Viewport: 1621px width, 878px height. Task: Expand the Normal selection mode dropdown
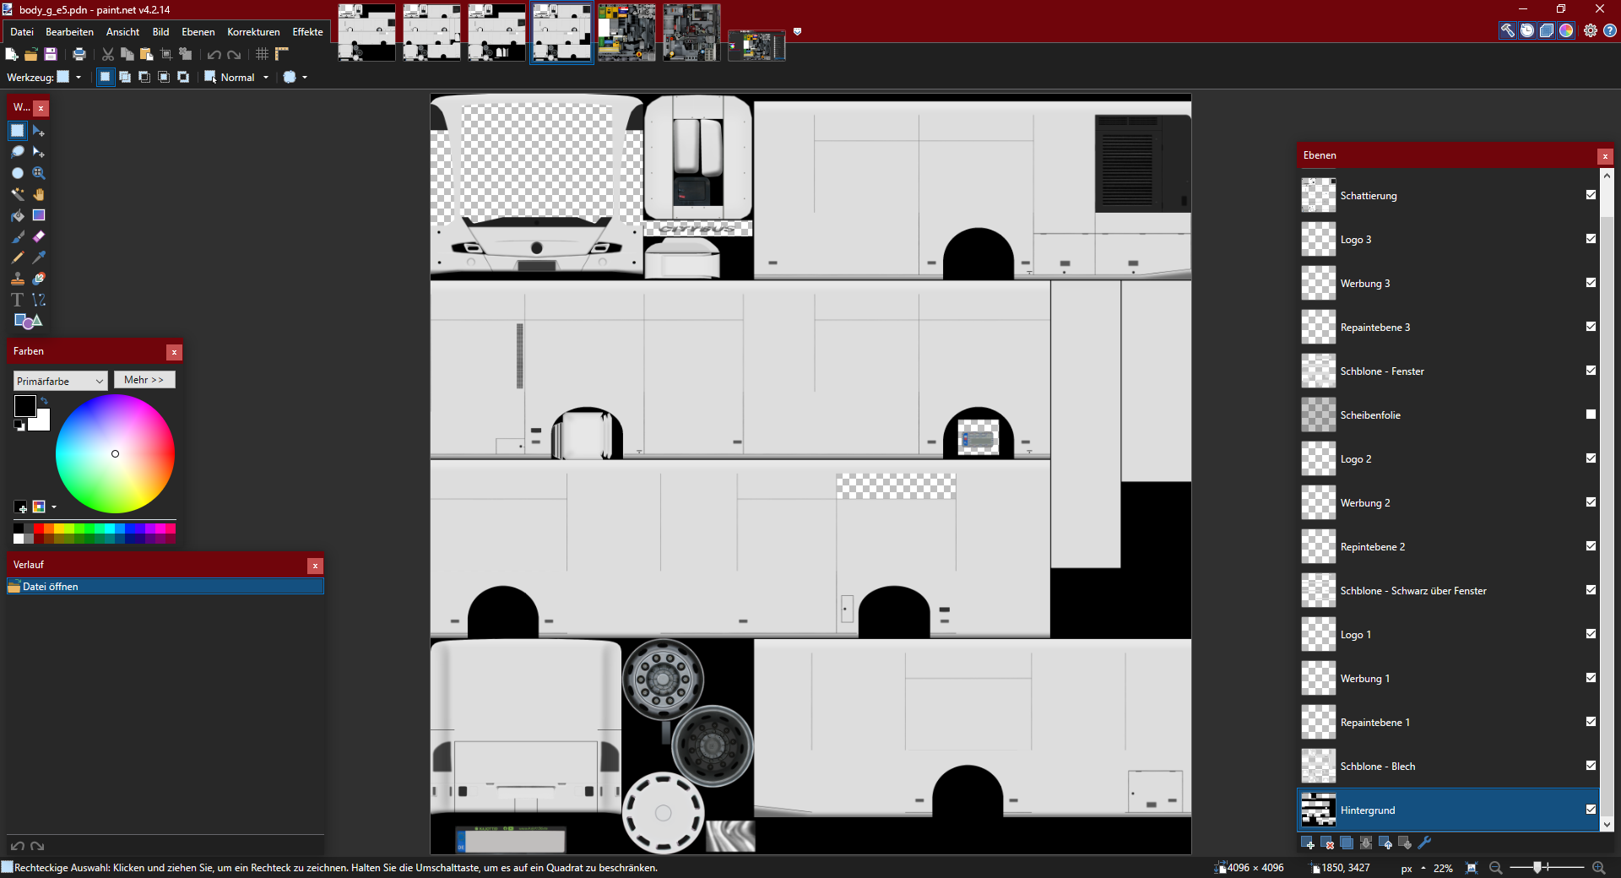click(237, 77)
